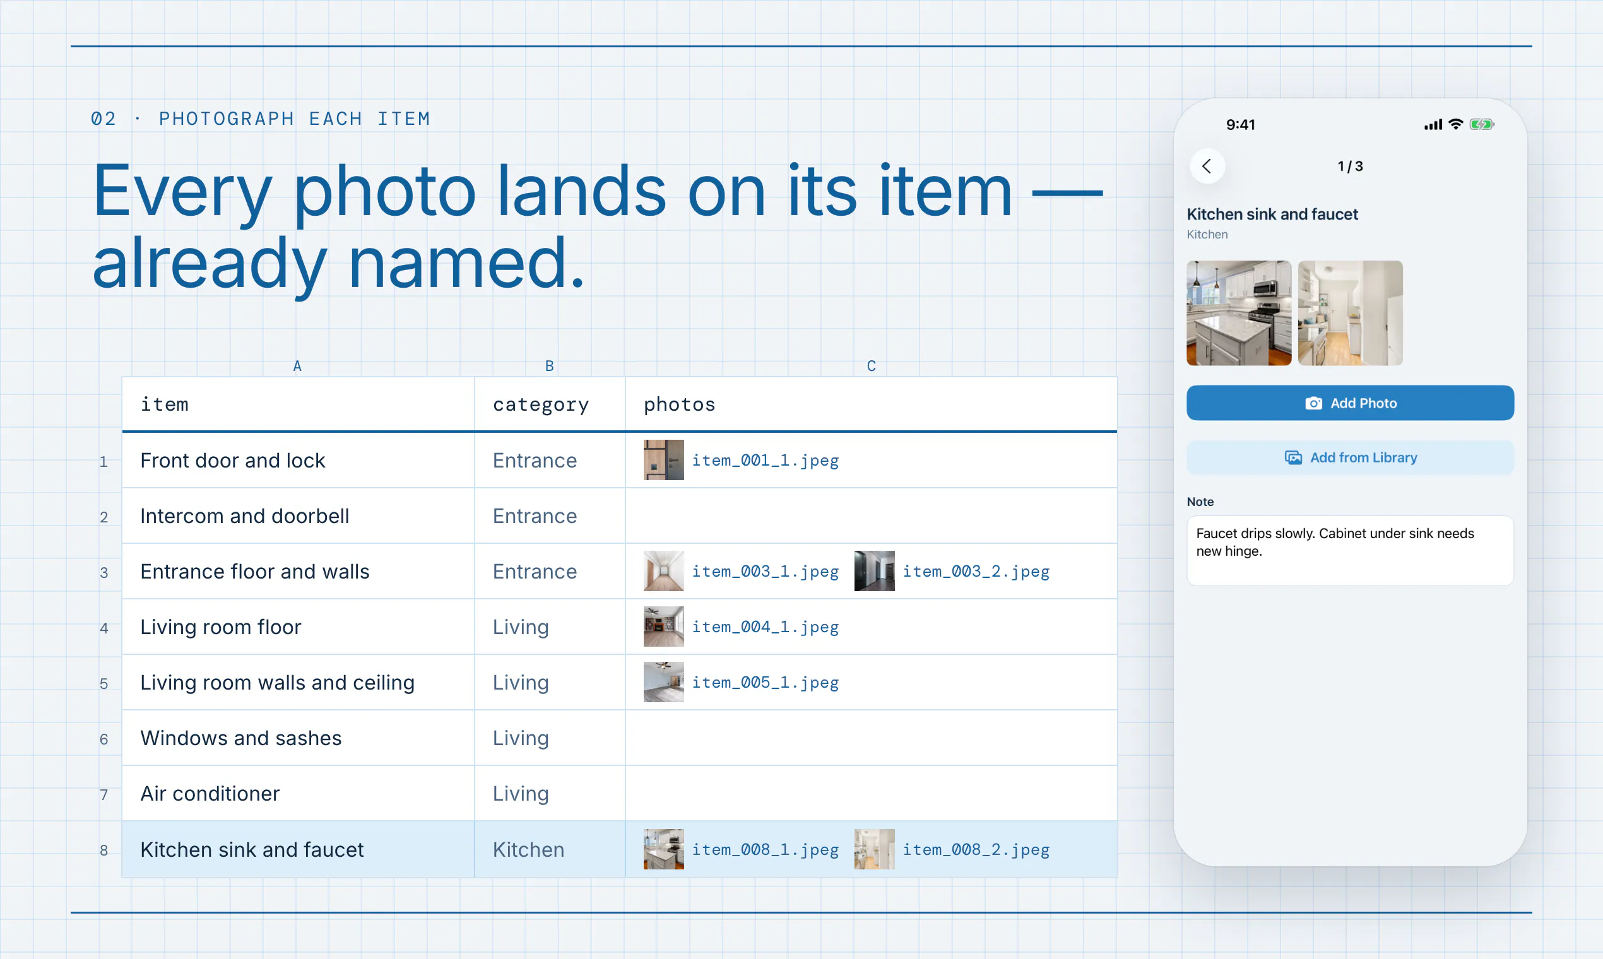
Task: Open the second kitchen photo in the phone
Action: click(1351, 313)
